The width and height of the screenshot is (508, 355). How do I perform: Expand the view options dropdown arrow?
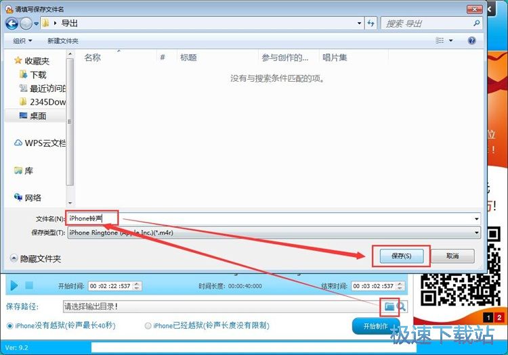point(450,41)
